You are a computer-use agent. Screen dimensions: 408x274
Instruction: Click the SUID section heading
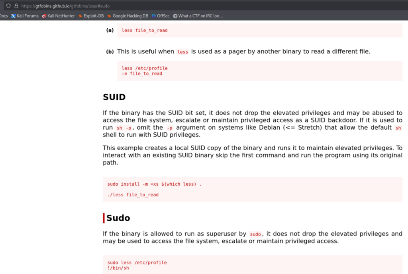coord(114,97)
